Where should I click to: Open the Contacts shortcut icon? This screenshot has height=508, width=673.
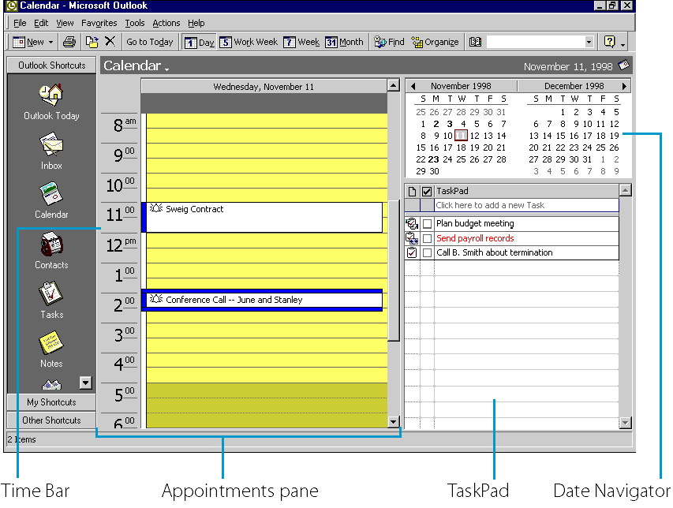51,244
